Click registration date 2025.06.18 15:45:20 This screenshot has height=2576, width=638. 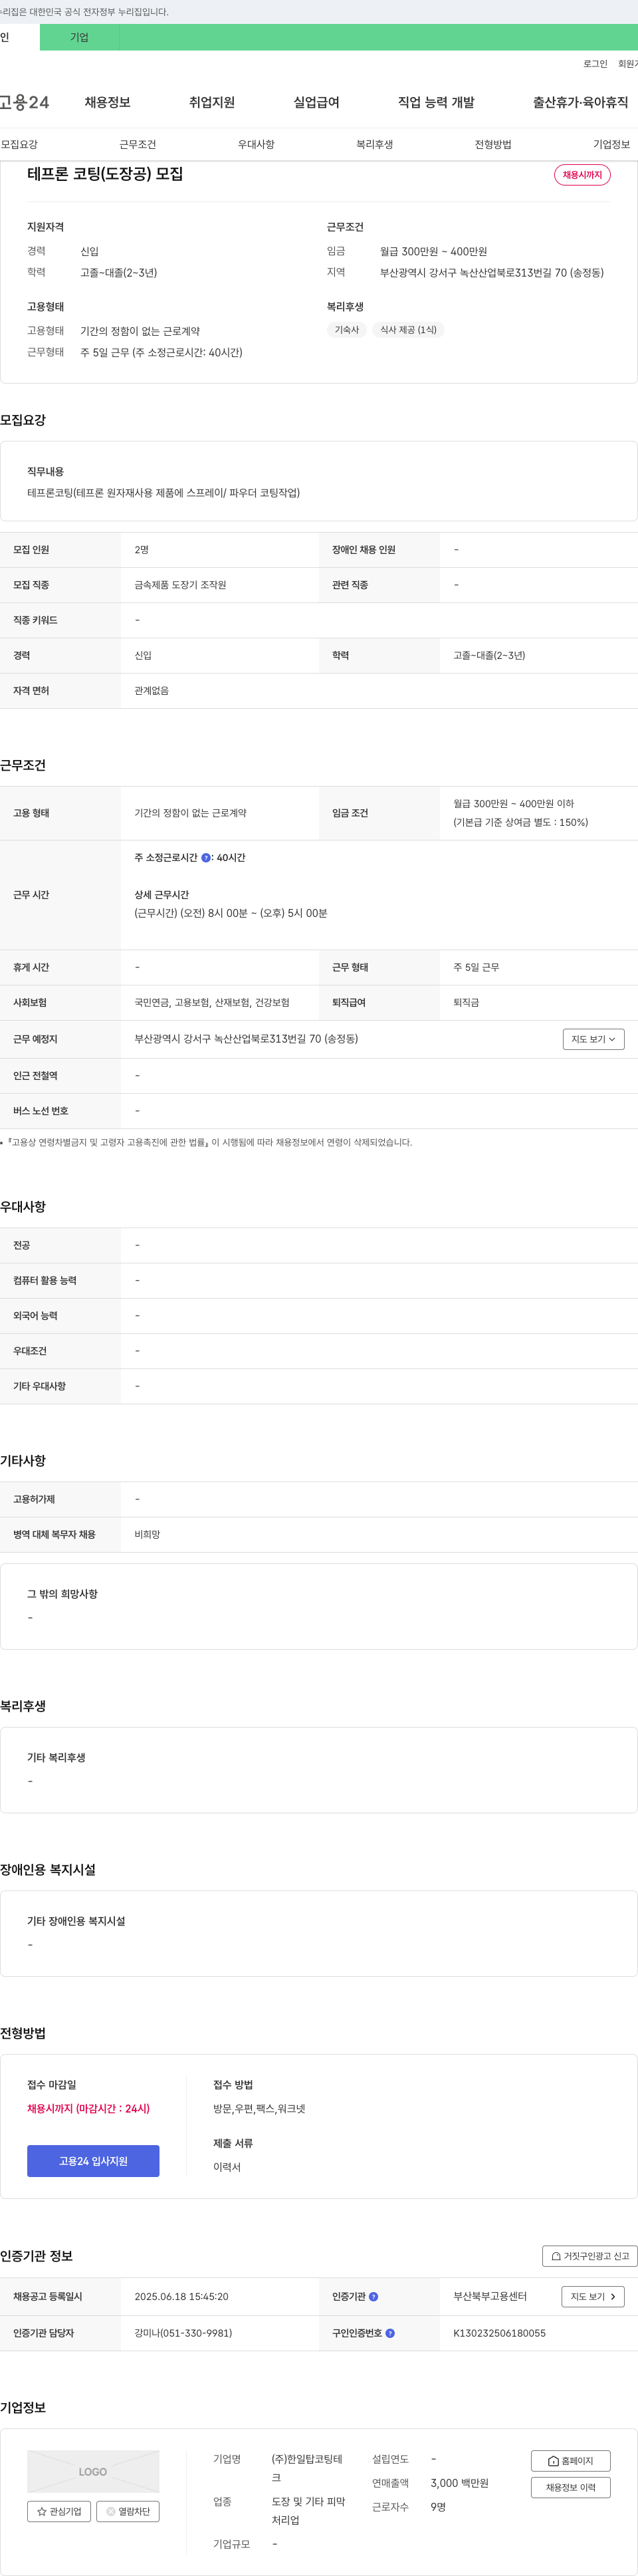click(x=181, y=2297)
